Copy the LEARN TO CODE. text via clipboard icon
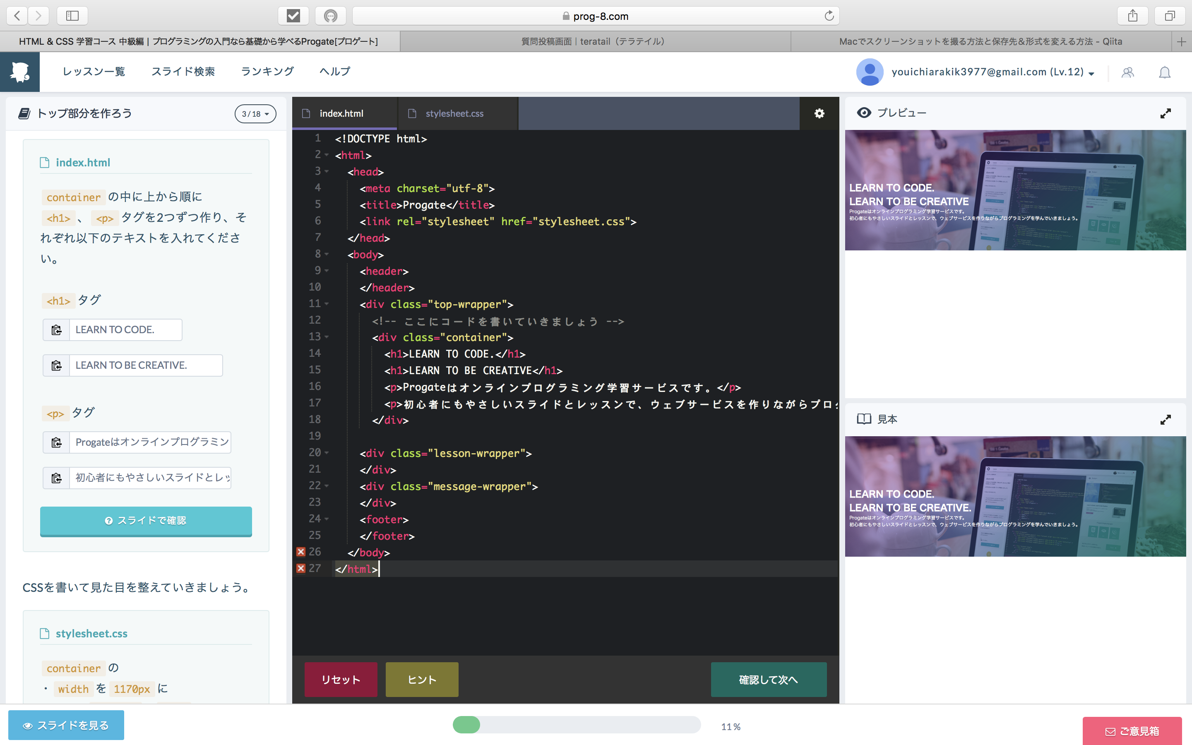Image resolution: width=1192 pixels, height=745 pixels. pyautogui.click(x=56, y=329)
